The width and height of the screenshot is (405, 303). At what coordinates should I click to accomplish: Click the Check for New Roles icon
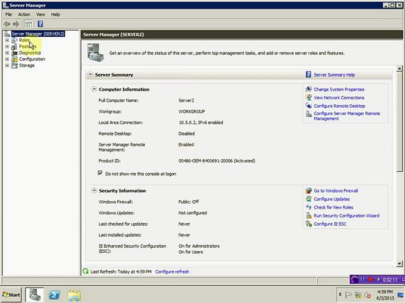click(x=309, y=207)
